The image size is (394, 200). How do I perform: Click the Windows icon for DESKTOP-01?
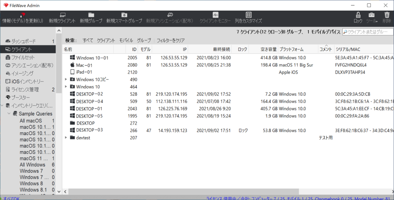pos(72,109)
